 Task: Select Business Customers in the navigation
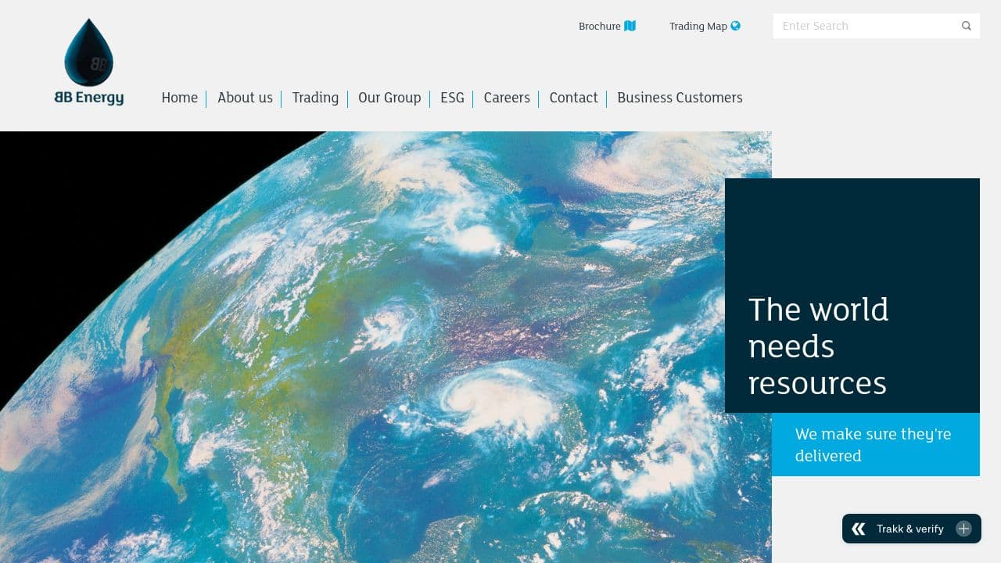(680, 98)
